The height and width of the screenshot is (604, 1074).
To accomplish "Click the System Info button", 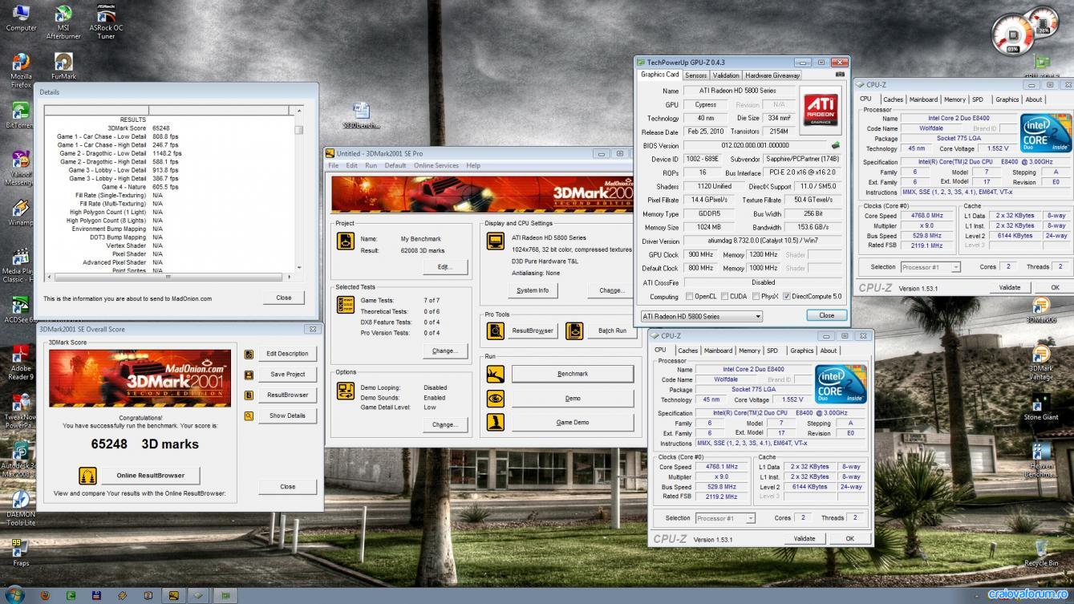I will (533, 290).
